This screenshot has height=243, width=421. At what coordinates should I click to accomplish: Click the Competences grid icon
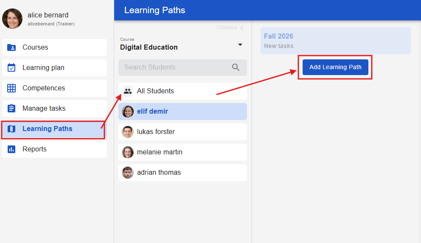tap(11, 88)
